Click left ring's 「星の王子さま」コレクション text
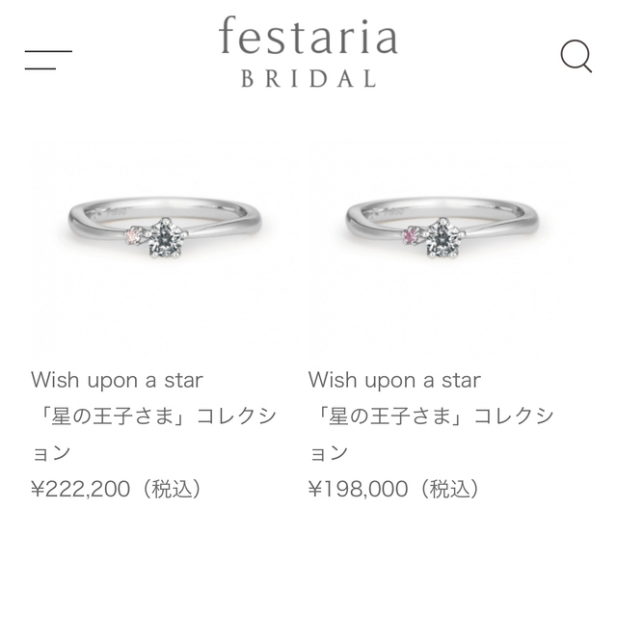This screenshot has width=617, height=617. click(x=154, y=435)
